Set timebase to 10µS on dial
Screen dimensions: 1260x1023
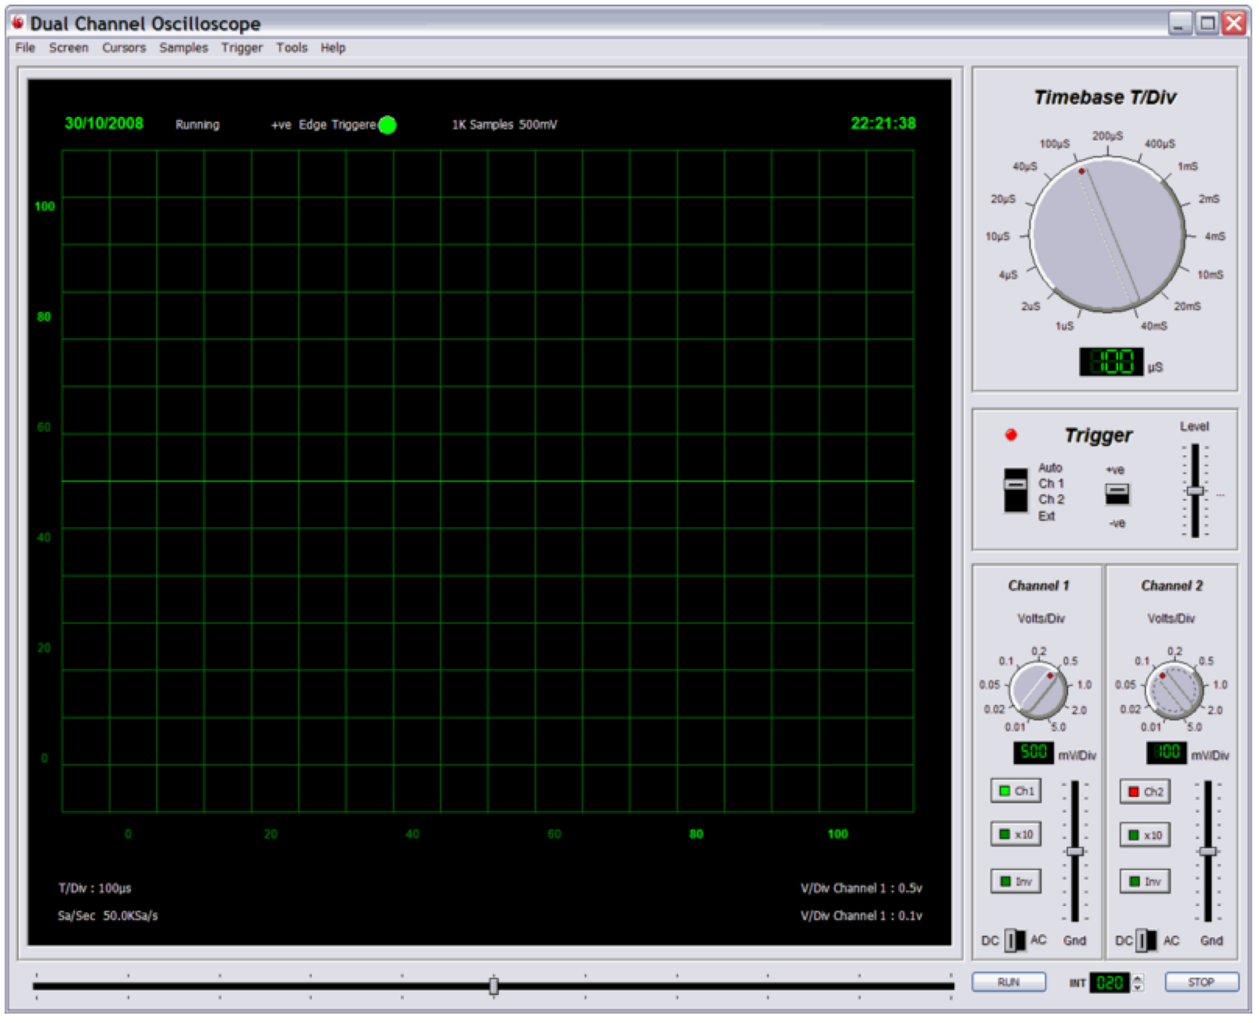[x=997, y=236]
